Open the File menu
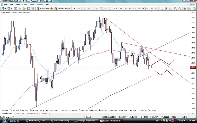 [6, 5]
